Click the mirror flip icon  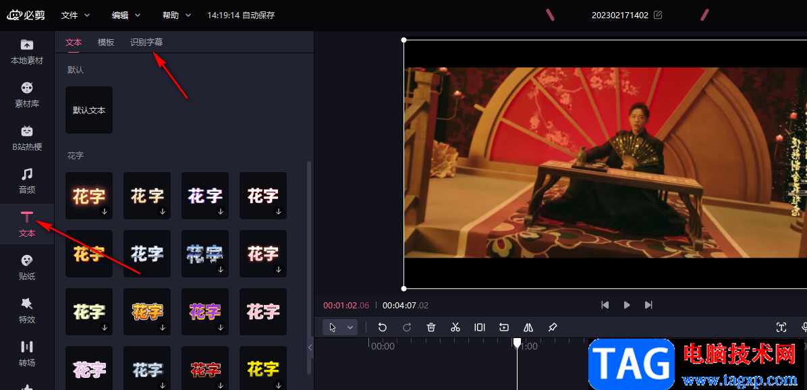click(528, 327)
